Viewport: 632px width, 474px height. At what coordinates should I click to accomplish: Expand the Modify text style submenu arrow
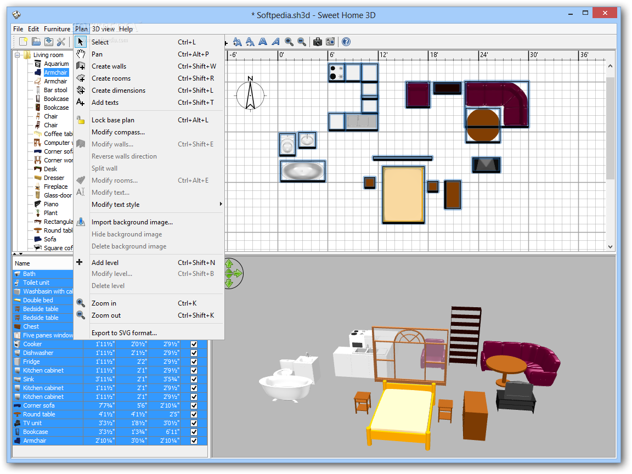click(x=221, y=204)
